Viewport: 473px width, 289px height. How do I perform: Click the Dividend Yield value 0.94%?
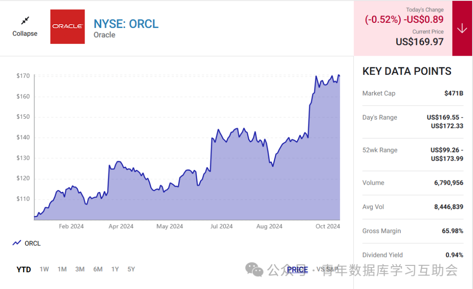coord(454,255)
